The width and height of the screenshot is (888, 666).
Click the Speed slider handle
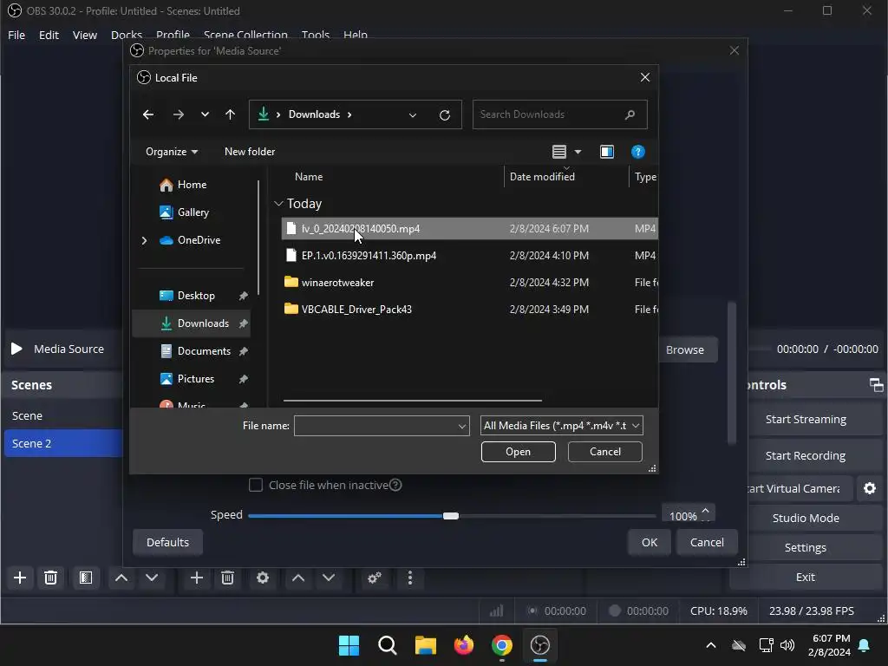coord(451,516)
